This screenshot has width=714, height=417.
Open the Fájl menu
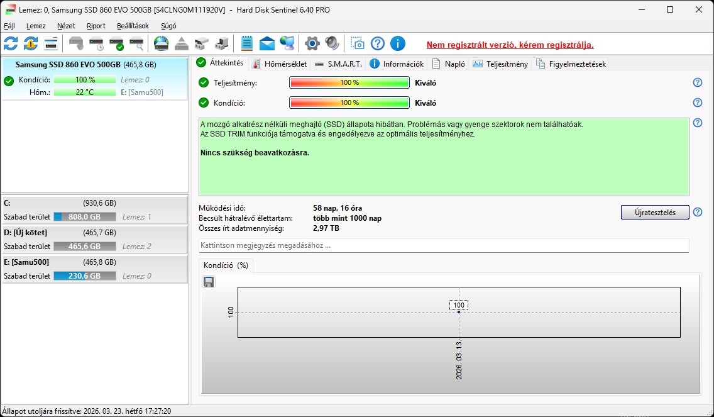(9, 26)
